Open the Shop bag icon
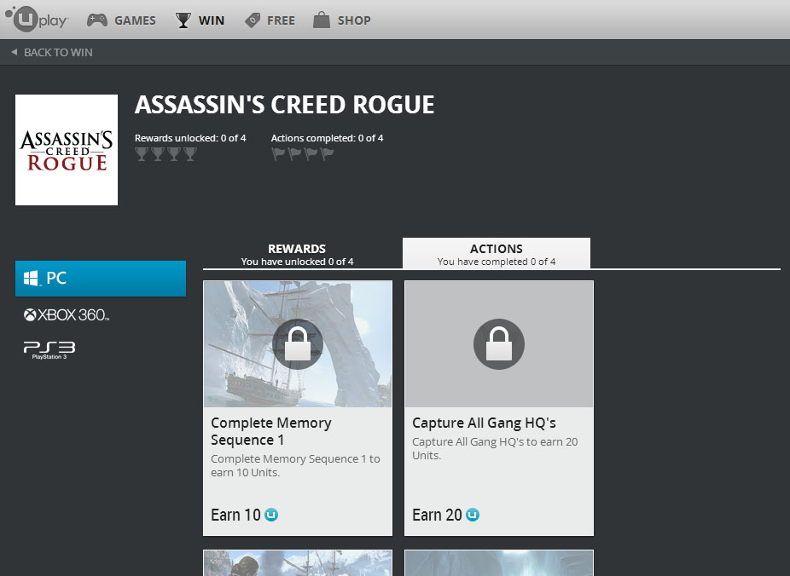The width and height of the screenshot is (790, 576). click(x=320, y=20)
